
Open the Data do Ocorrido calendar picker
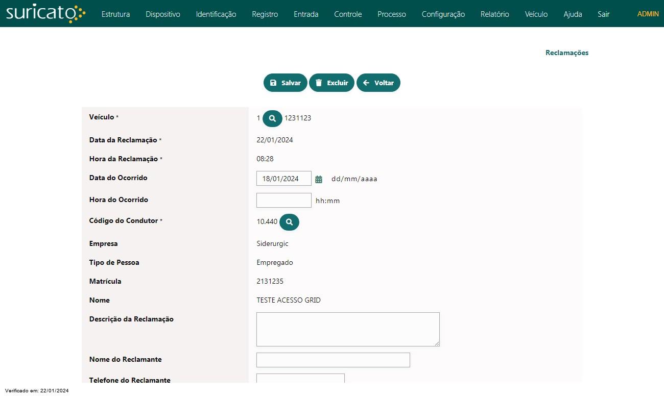(319, 179)
